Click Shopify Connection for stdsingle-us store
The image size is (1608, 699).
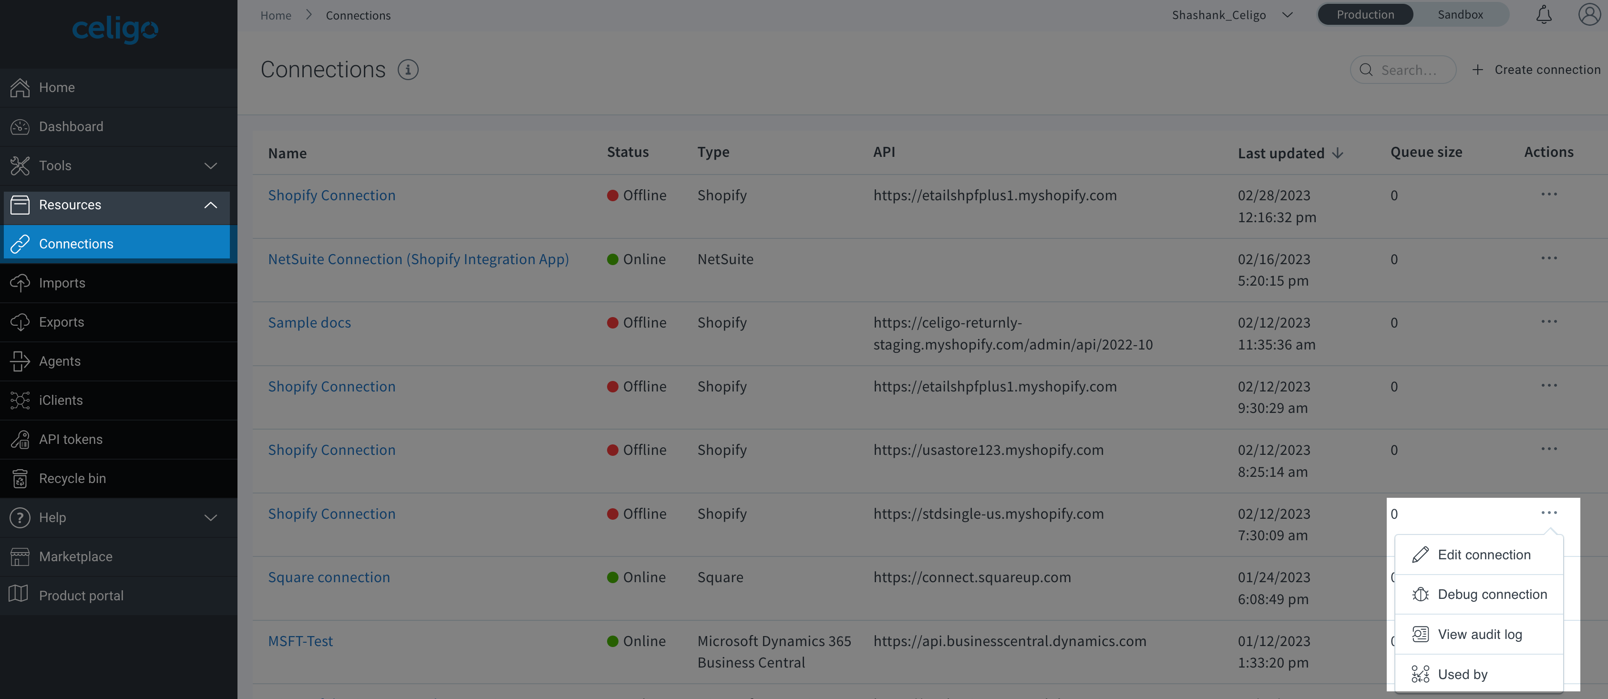pyautogui.click(x=331, y=514)
